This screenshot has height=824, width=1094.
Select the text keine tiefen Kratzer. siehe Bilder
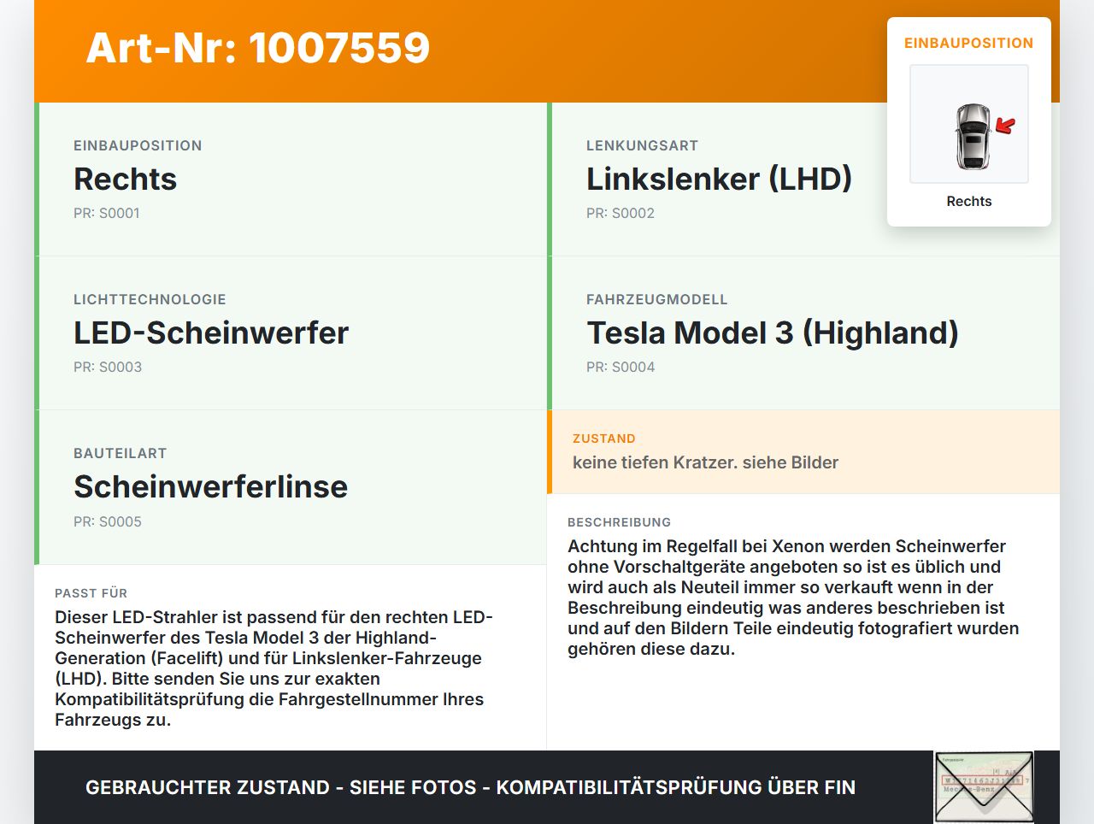click(706, 462)
